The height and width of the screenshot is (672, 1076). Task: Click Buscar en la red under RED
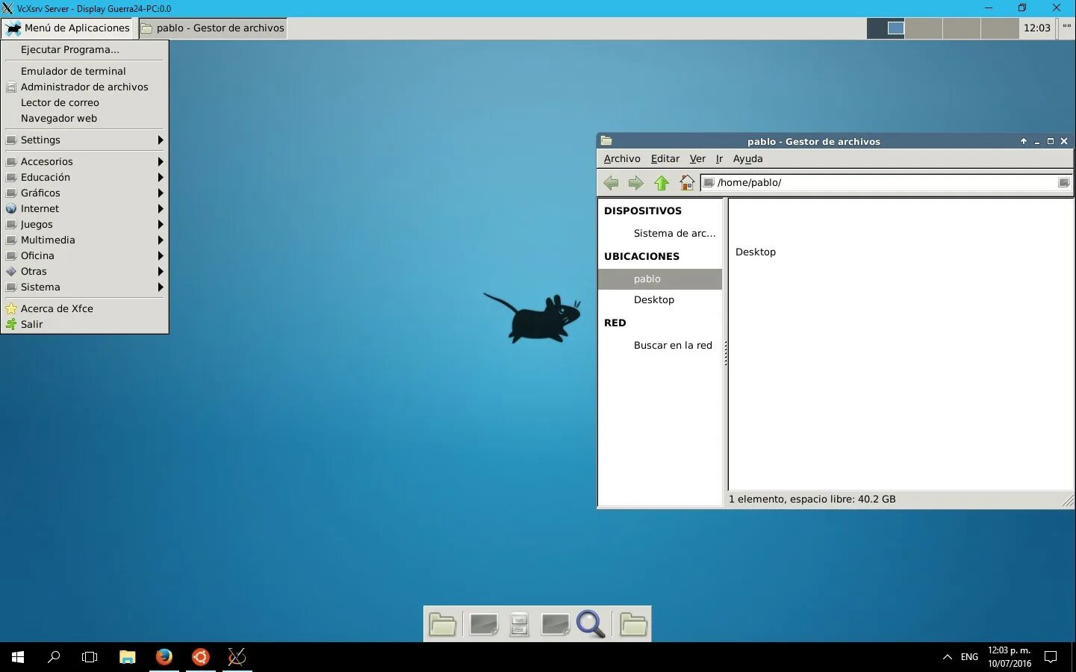[x=673, y=345]
